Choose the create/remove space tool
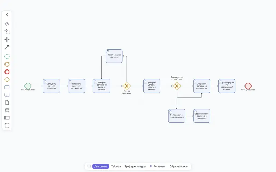The width and height of the screenshot is (276, 172). [7, 39]
